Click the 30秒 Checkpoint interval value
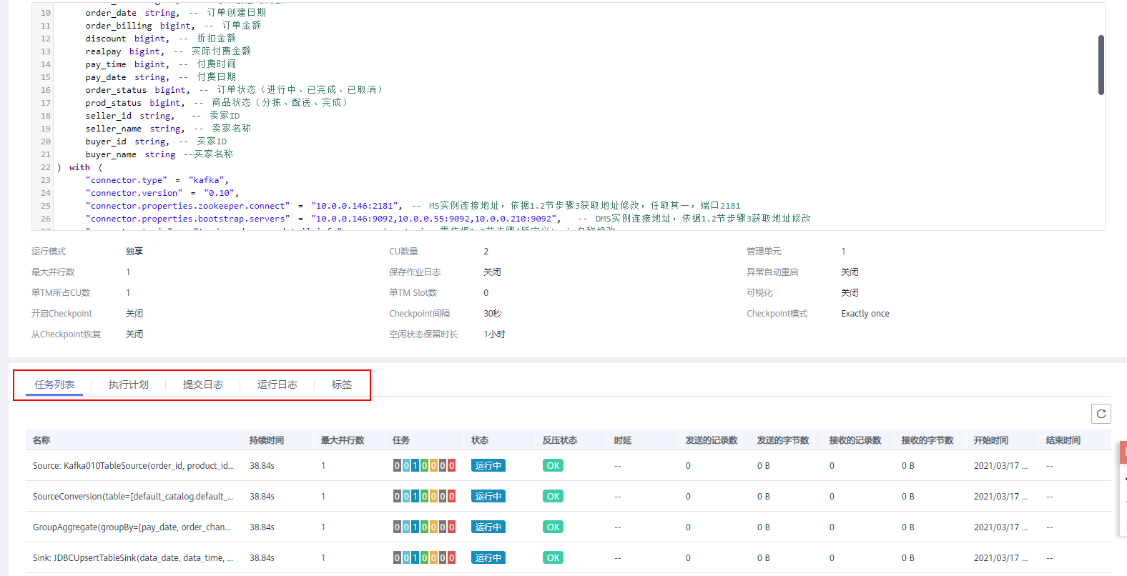The width and height of the screenshot is (1127, 576). (493, 314)
